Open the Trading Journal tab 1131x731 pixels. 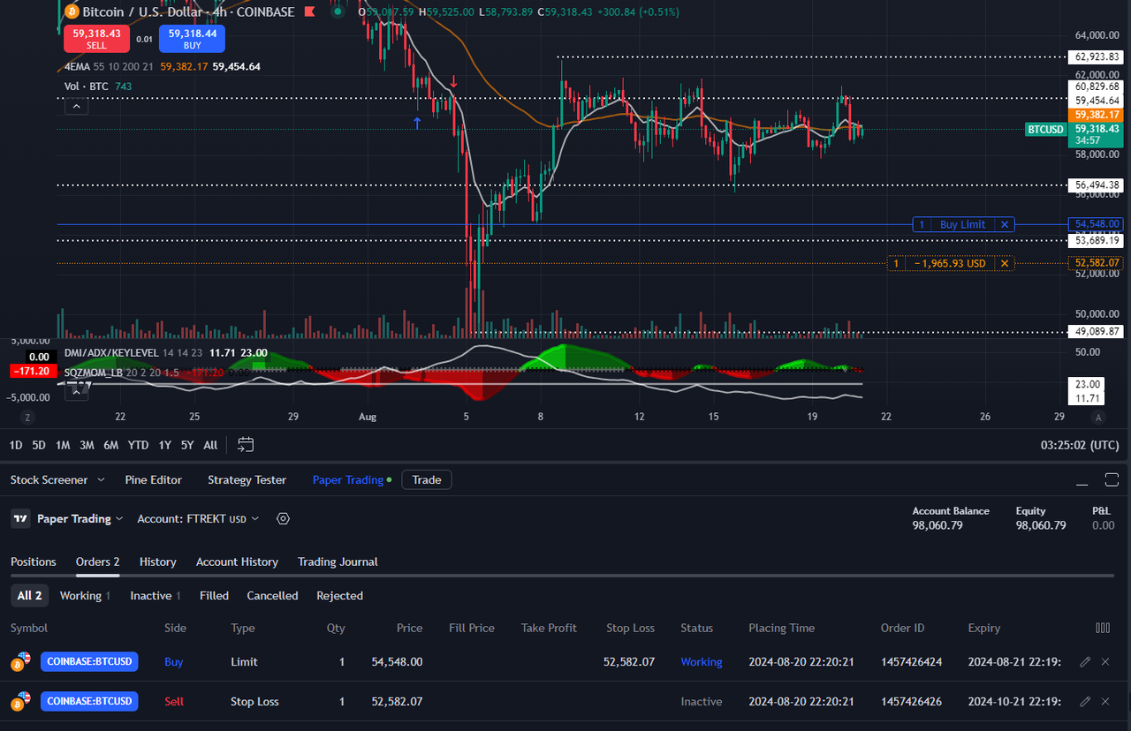338,561
